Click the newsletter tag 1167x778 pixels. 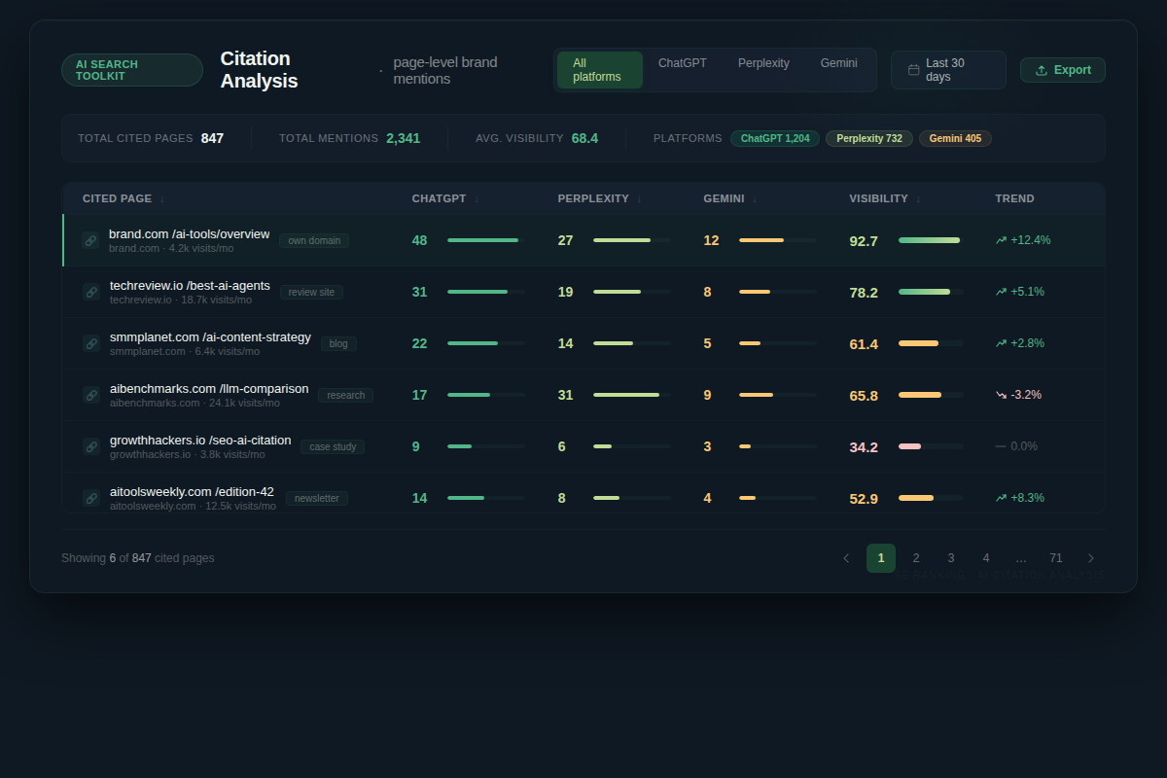[317, 498]
